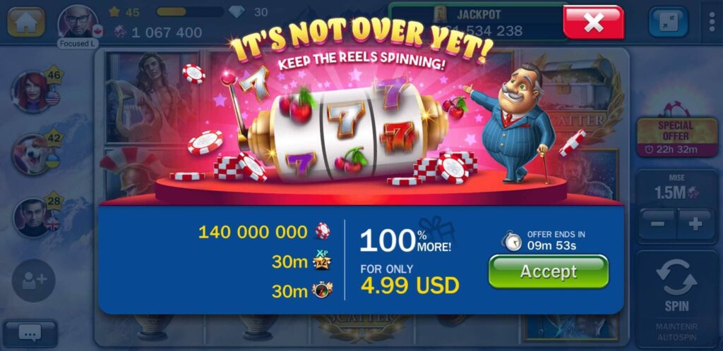Click the star level icon
Image resolution: width=723 pixels, height=351 pixels.
click(114, 12)
